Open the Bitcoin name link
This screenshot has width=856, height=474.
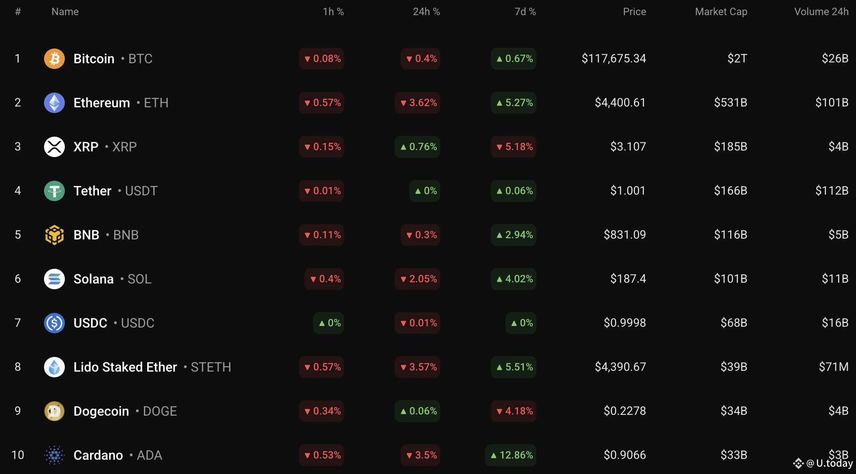(x=94, y=59)
